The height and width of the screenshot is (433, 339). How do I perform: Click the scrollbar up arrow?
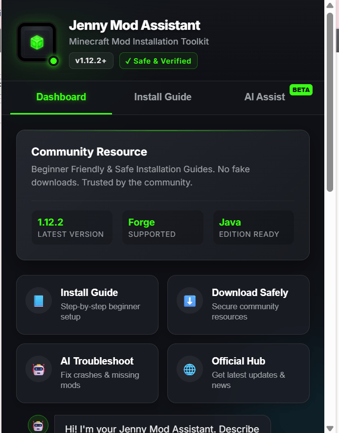330,5
